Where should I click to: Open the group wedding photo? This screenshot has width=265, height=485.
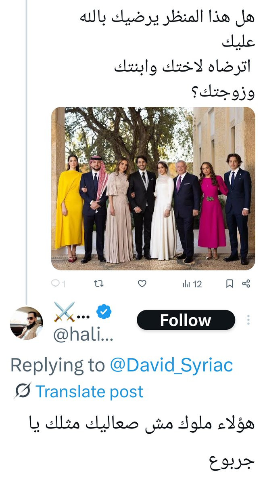153,188
